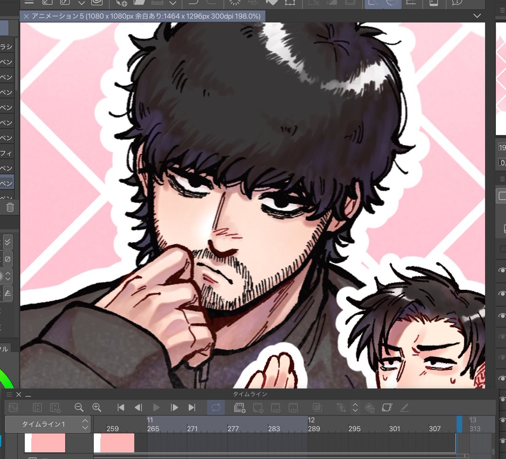Image resolution: width=506 pixels, height=459 pixels.
Task: Click the blue playhead marker on timeline
Action: pyautogui.click(x=460, y=424)
